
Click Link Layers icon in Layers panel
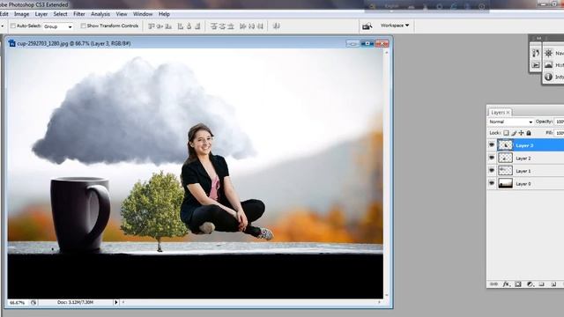[x=493, y=284]
